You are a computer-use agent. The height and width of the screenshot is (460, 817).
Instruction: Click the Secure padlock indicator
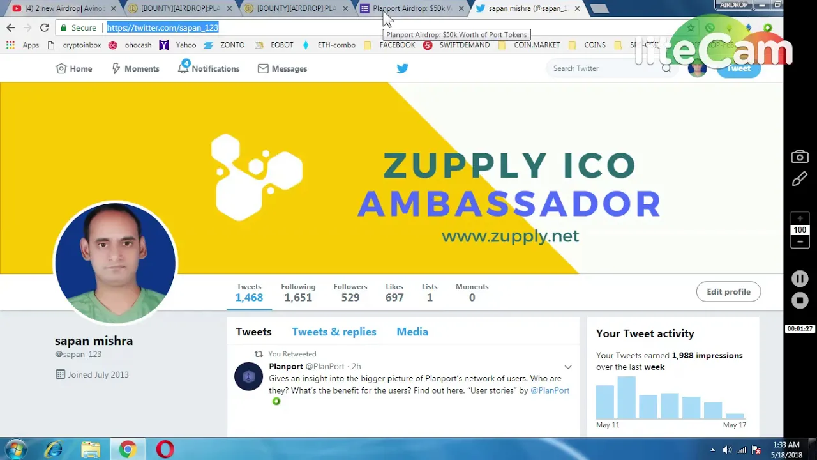[x=78, y=27]
